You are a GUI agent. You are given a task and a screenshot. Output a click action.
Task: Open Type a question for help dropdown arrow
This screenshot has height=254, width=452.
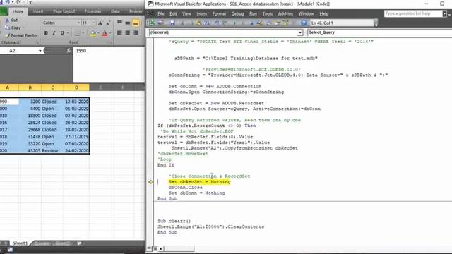[x=444, y=13]
